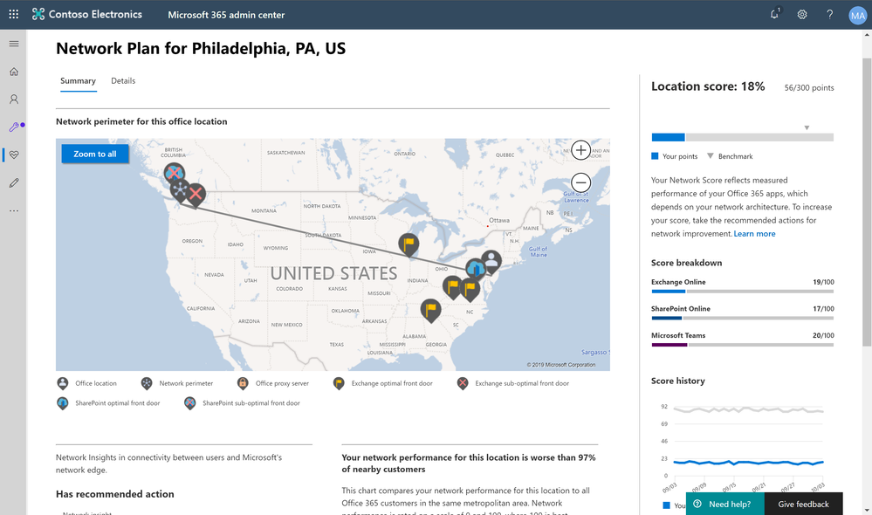Click the location score progress bar

(x=743, y=137)
